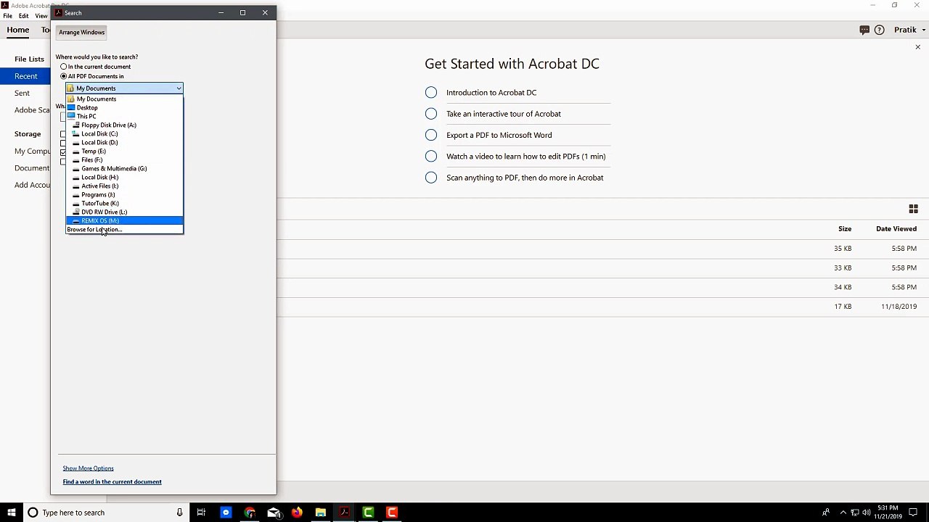929x522 pixels.
Task: Pick Local Disk (C:) from list
Action: click(x=124, y=134)
